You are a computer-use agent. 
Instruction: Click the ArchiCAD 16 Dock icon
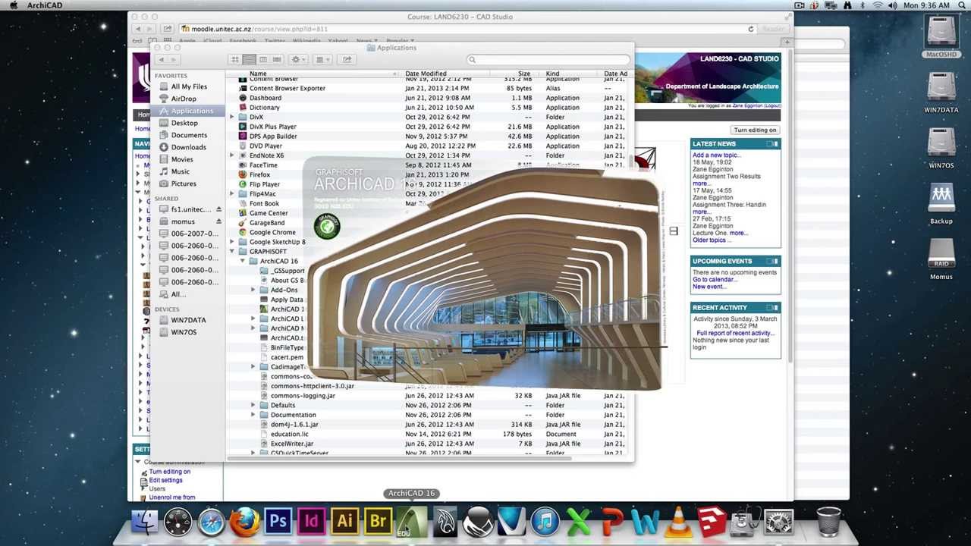[x=411, y=522]
